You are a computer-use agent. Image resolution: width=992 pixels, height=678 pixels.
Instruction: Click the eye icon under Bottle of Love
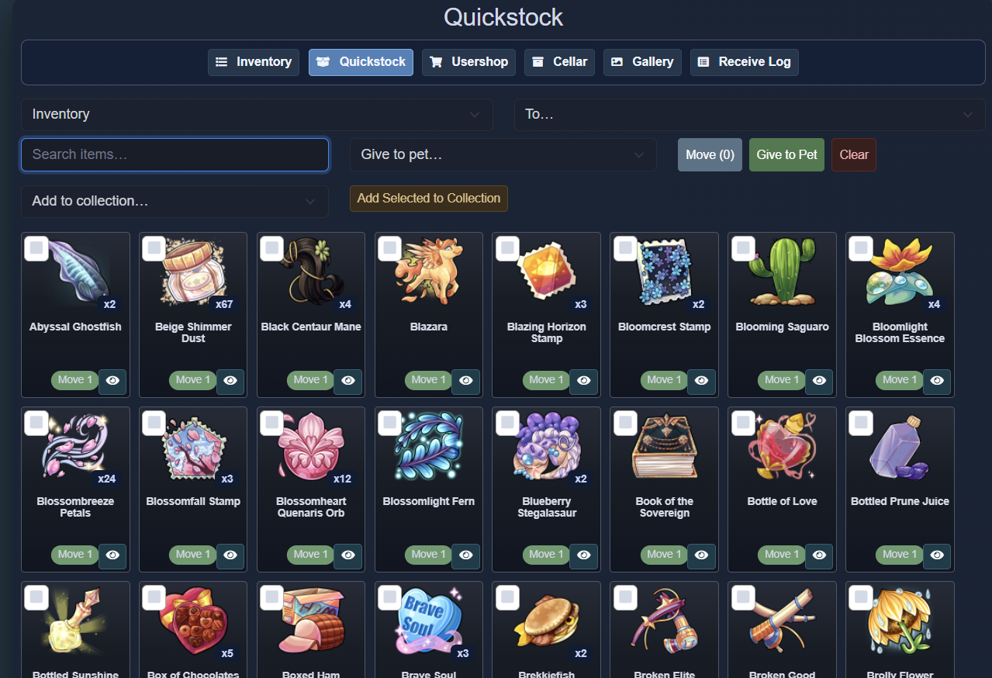[x=819, y=555]
